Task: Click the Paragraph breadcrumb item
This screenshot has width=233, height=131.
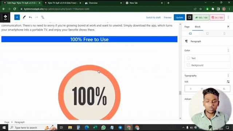Action: [19, 122]
